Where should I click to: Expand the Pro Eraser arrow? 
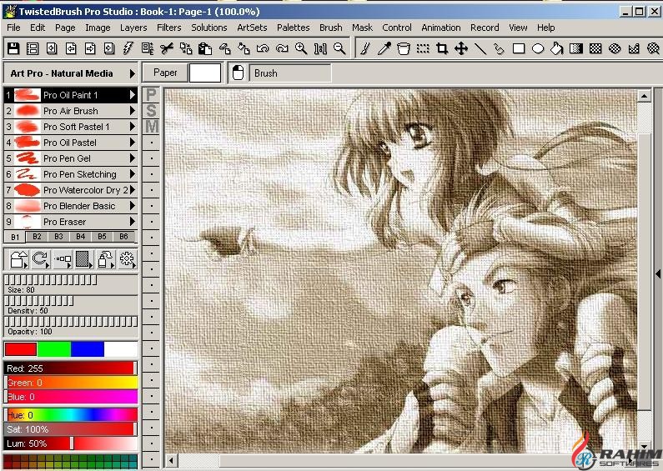[133, 222]
